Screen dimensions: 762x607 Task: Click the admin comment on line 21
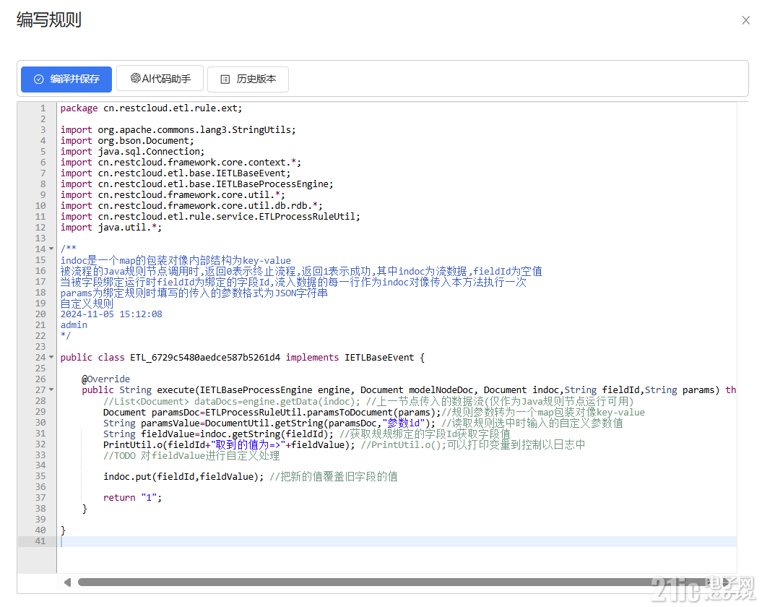coord(74,325)
